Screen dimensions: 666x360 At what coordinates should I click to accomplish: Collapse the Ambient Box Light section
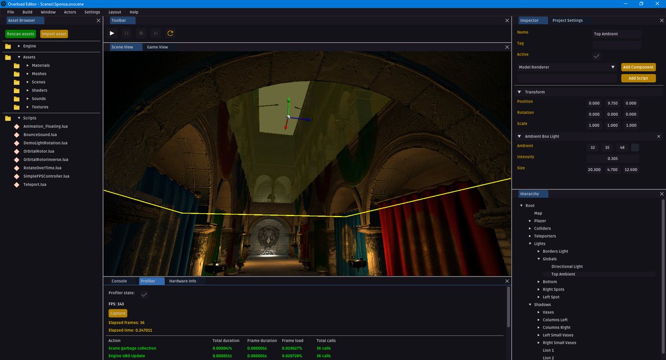tap(519, 136)
